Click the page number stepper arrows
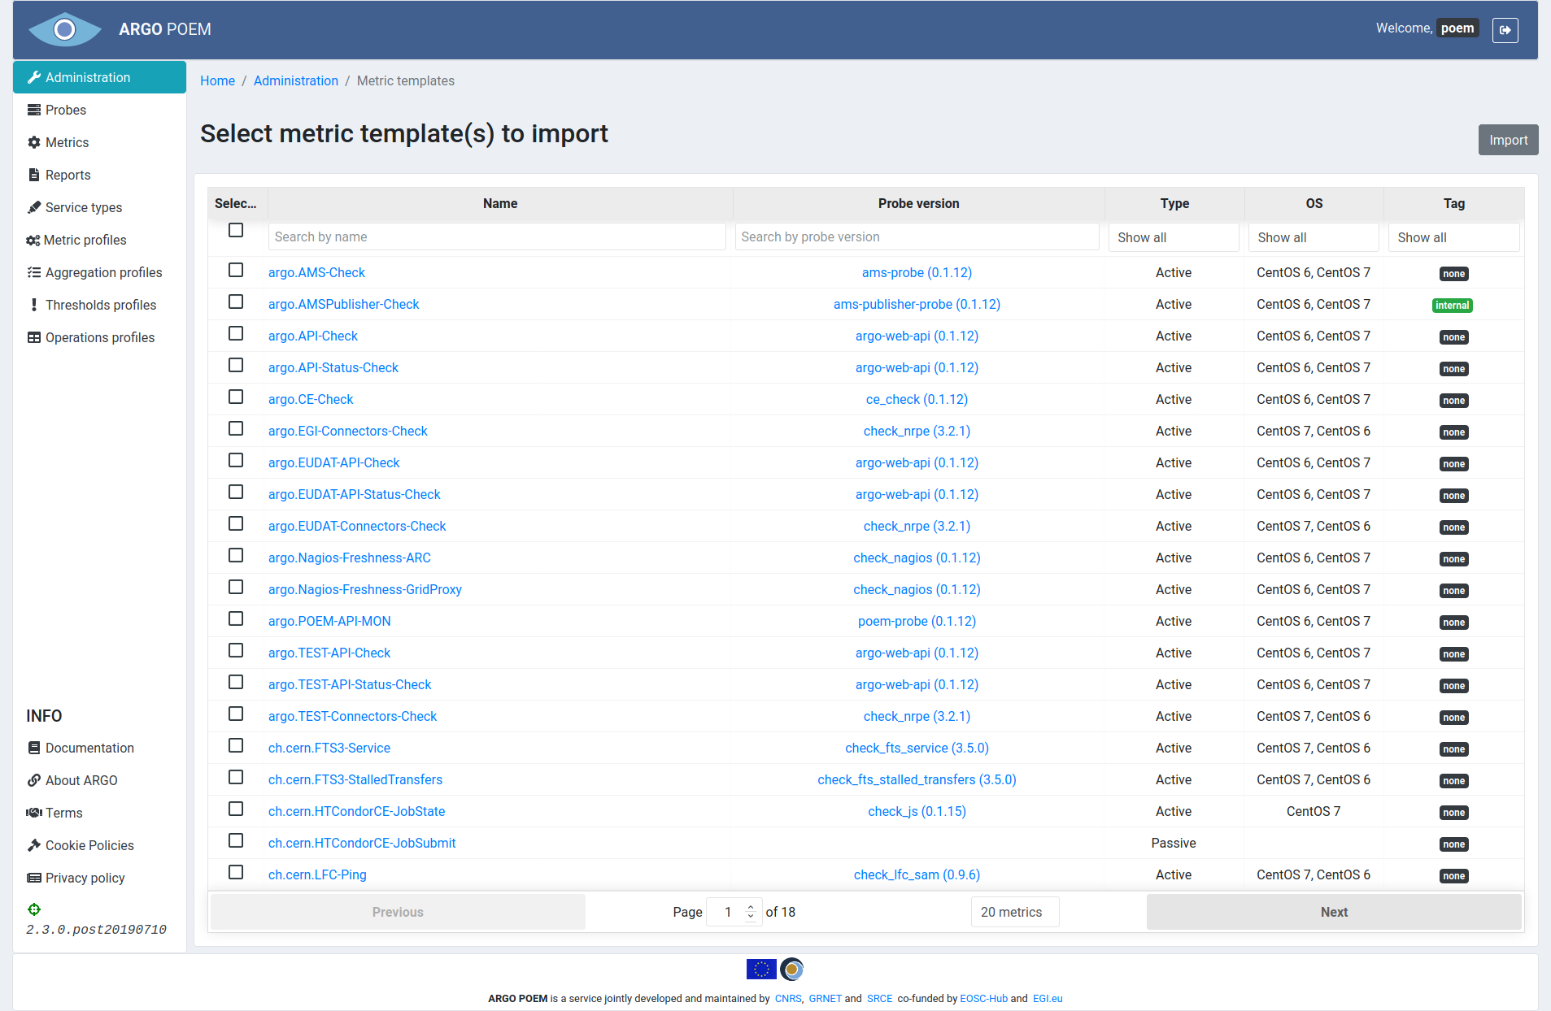 [751, 912]
